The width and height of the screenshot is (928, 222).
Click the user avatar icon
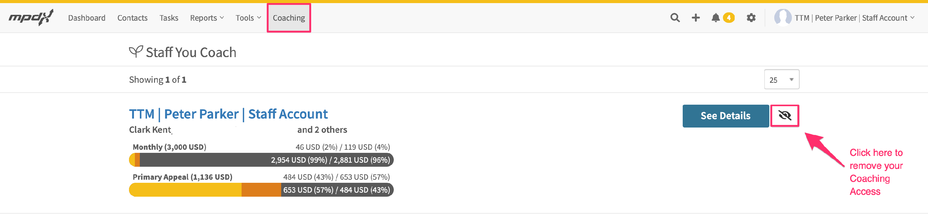[x=783, y=18]
